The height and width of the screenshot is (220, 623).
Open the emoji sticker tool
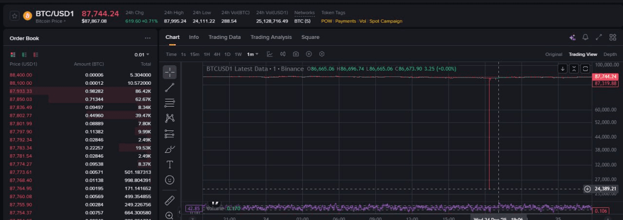[x=169, y=180]
